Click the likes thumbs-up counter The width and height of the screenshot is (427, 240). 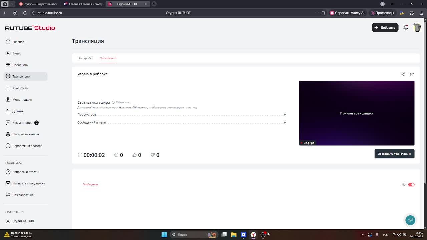(x=137, y=155)
